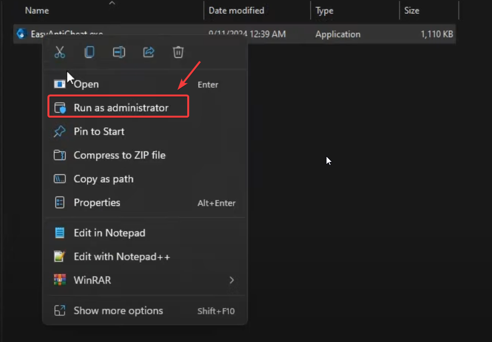Choose Compress to ZIP file
Viewport: 492px width, 342px height.
pyautogui.click(x=119, y=155)
